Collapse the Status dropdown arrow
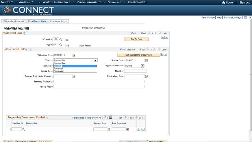 tap(95, 60)
